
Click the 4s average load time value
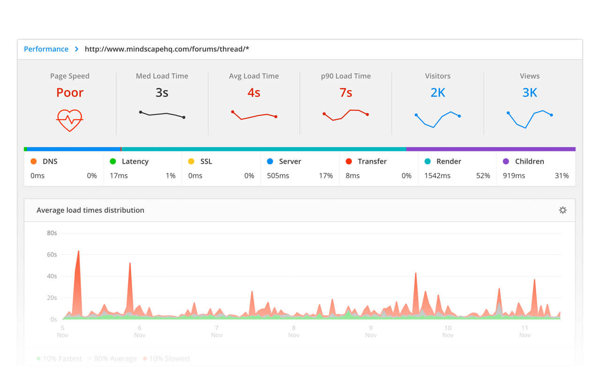(x=254, y=92)
